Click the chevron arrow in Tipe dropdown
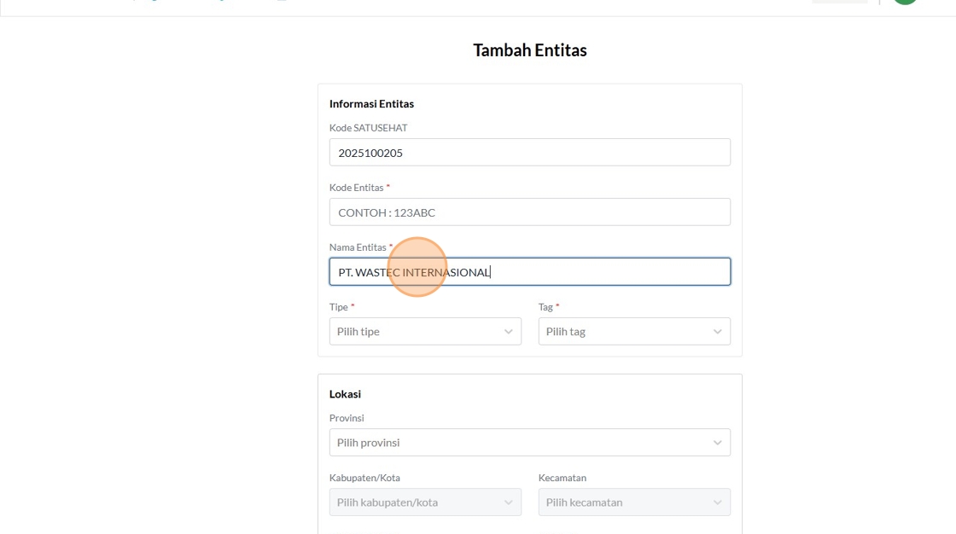The width and height of the screenshot is (956, 534). 508,332
